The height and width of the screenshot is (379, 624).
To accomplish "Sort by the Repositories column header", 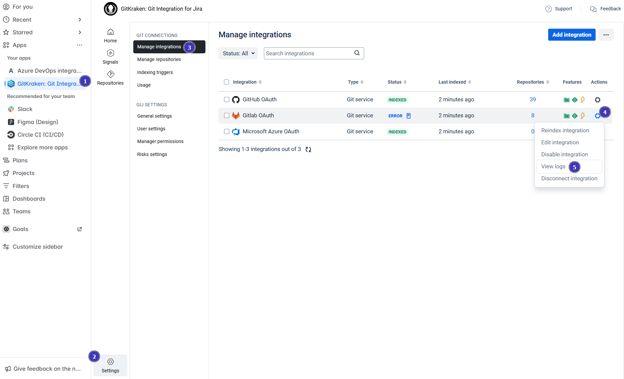I will tap(533, 82).
